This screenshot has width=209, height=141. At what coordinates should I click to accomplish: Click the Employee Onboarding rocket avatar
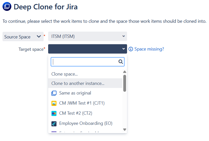[54, 124]
